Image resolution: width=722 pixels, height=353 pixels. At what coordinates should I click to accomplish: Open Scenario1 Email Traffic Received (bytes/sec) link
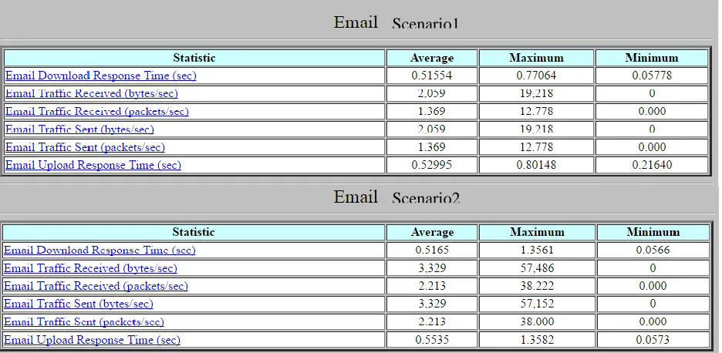pos(92,93)
